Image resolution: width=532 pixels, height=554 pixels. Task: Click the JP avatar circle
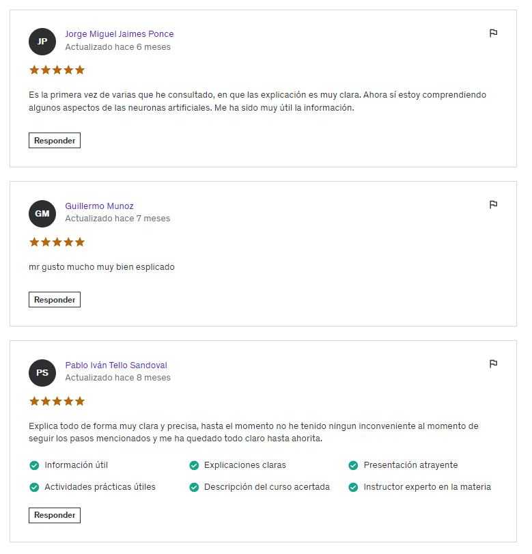click(x=42, y=42)
